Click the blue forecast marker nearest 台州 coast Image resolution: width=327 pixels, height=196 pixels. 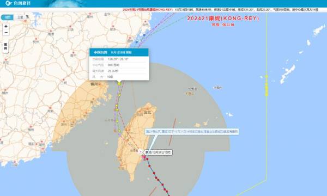click(x=144, y=35)
